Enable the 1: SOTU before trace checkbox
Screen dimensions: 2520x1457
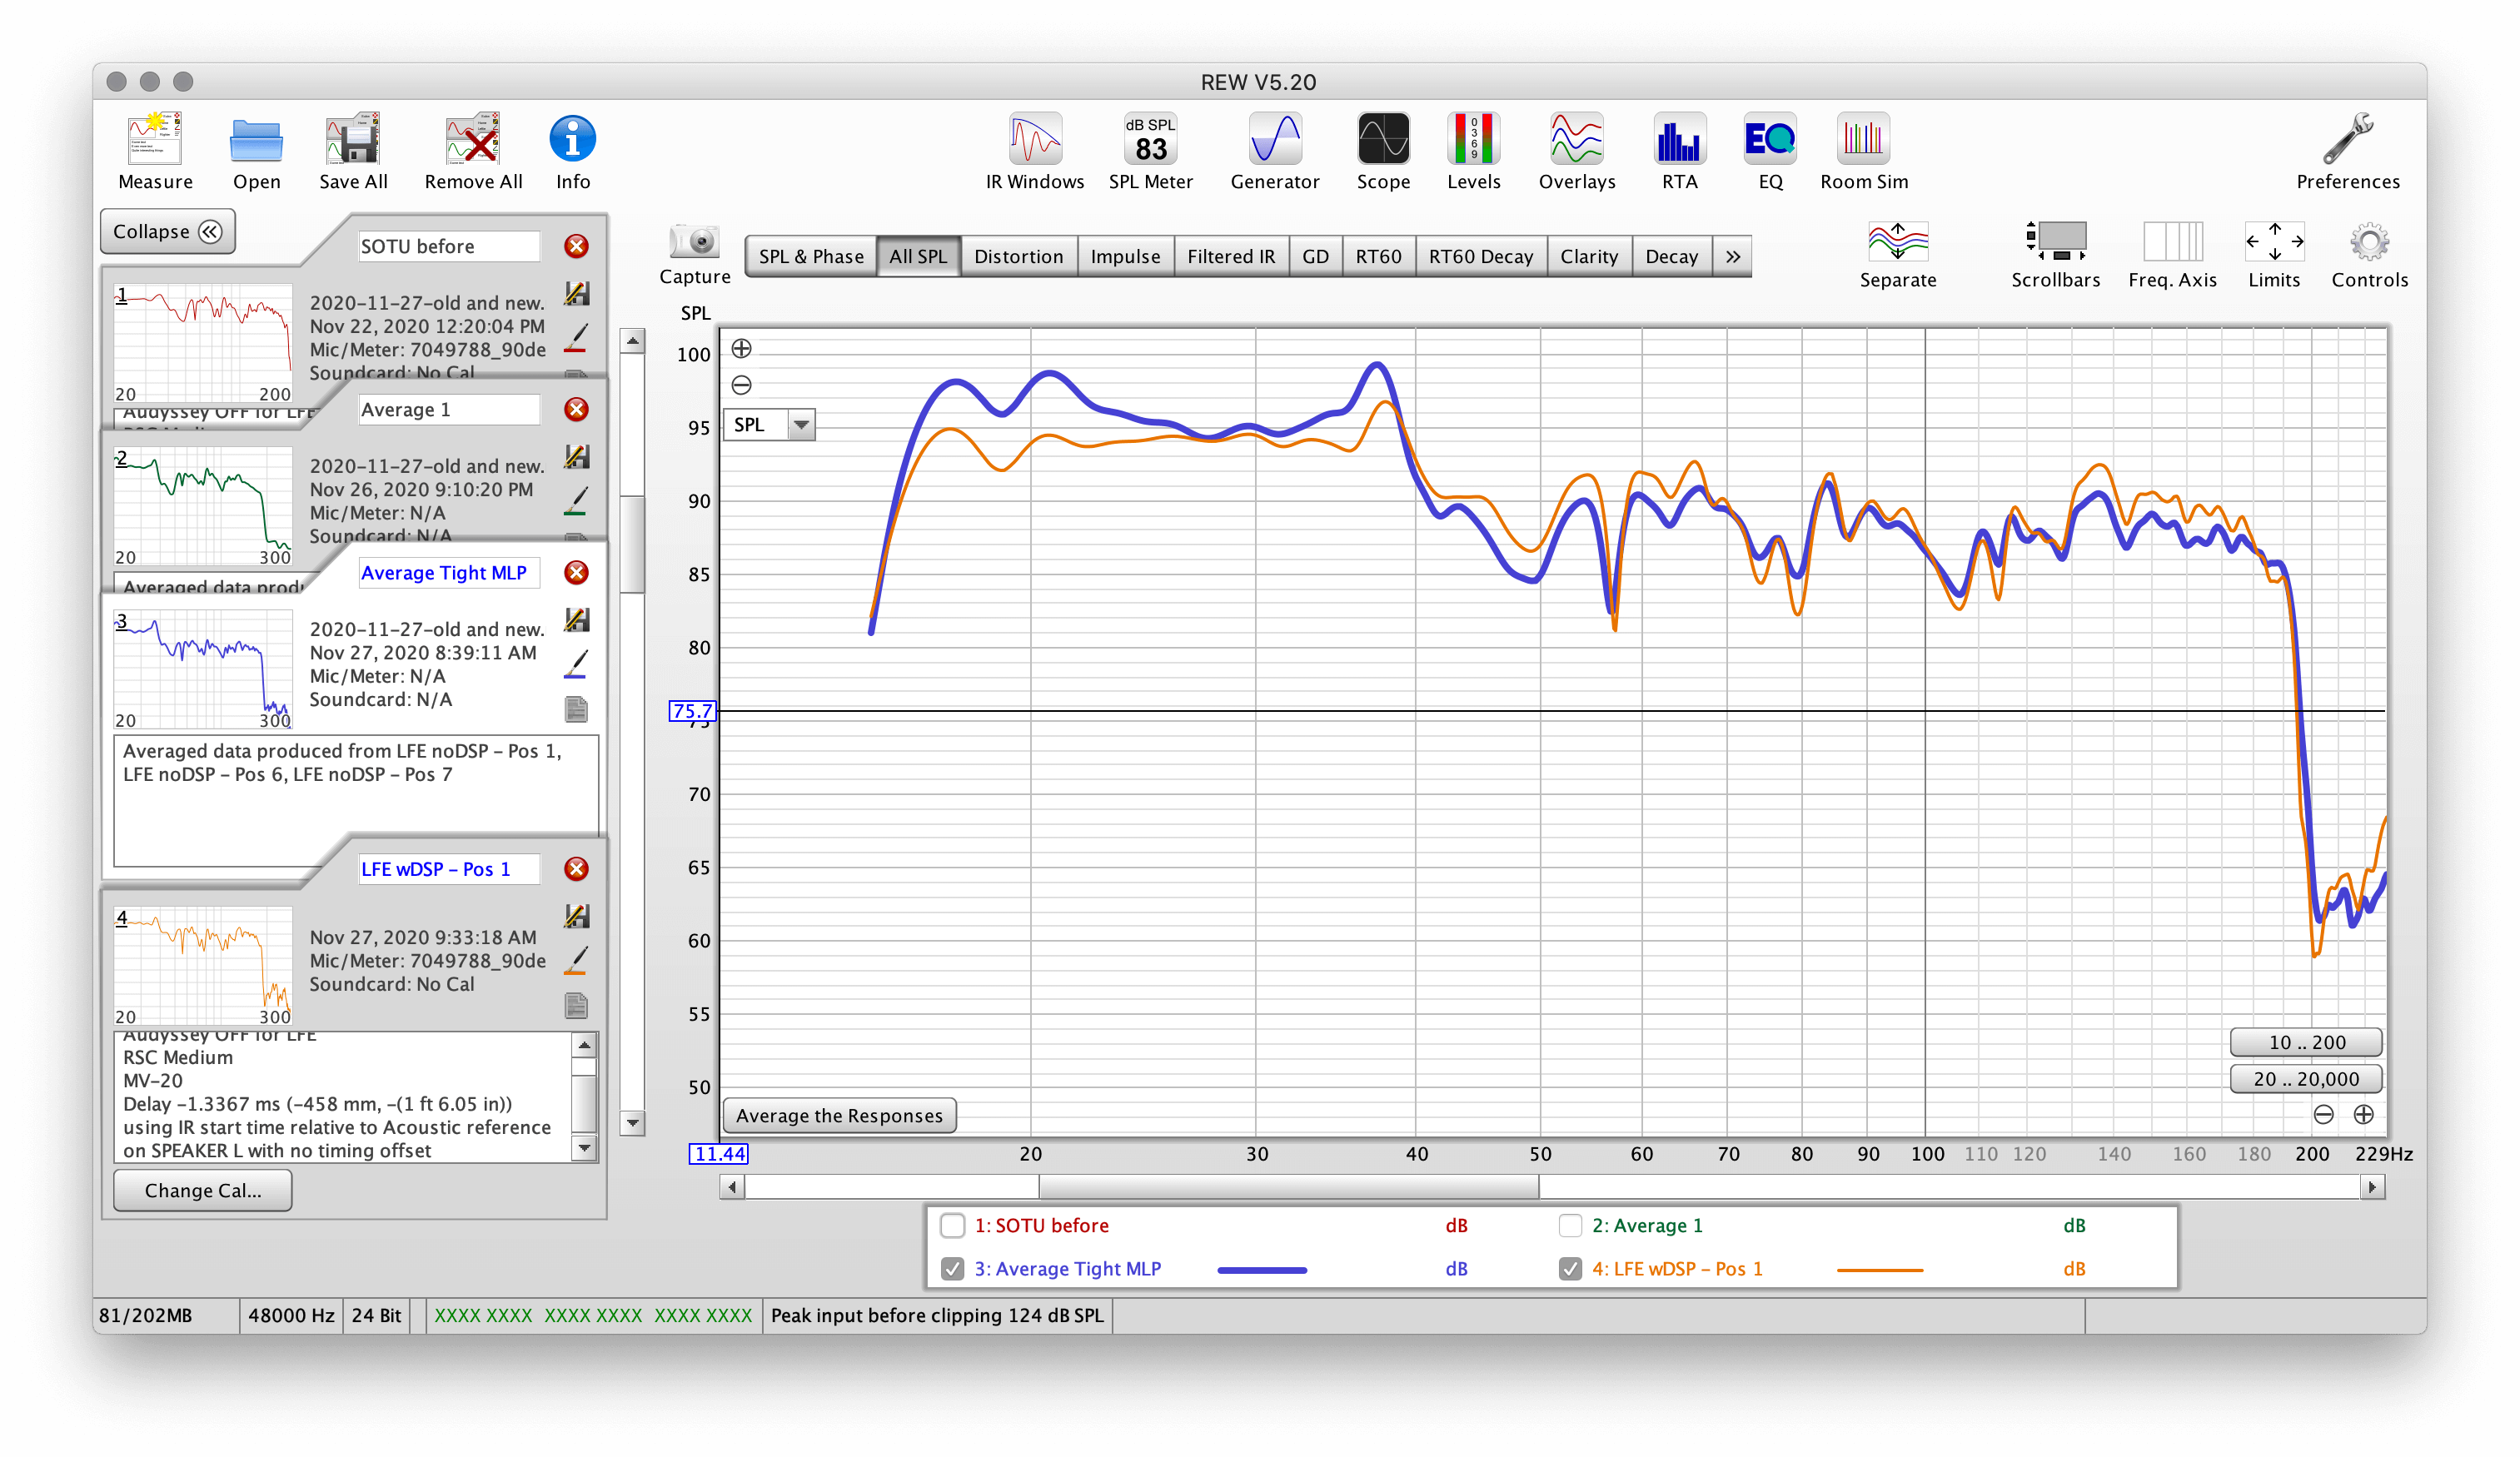point(952,1225)
